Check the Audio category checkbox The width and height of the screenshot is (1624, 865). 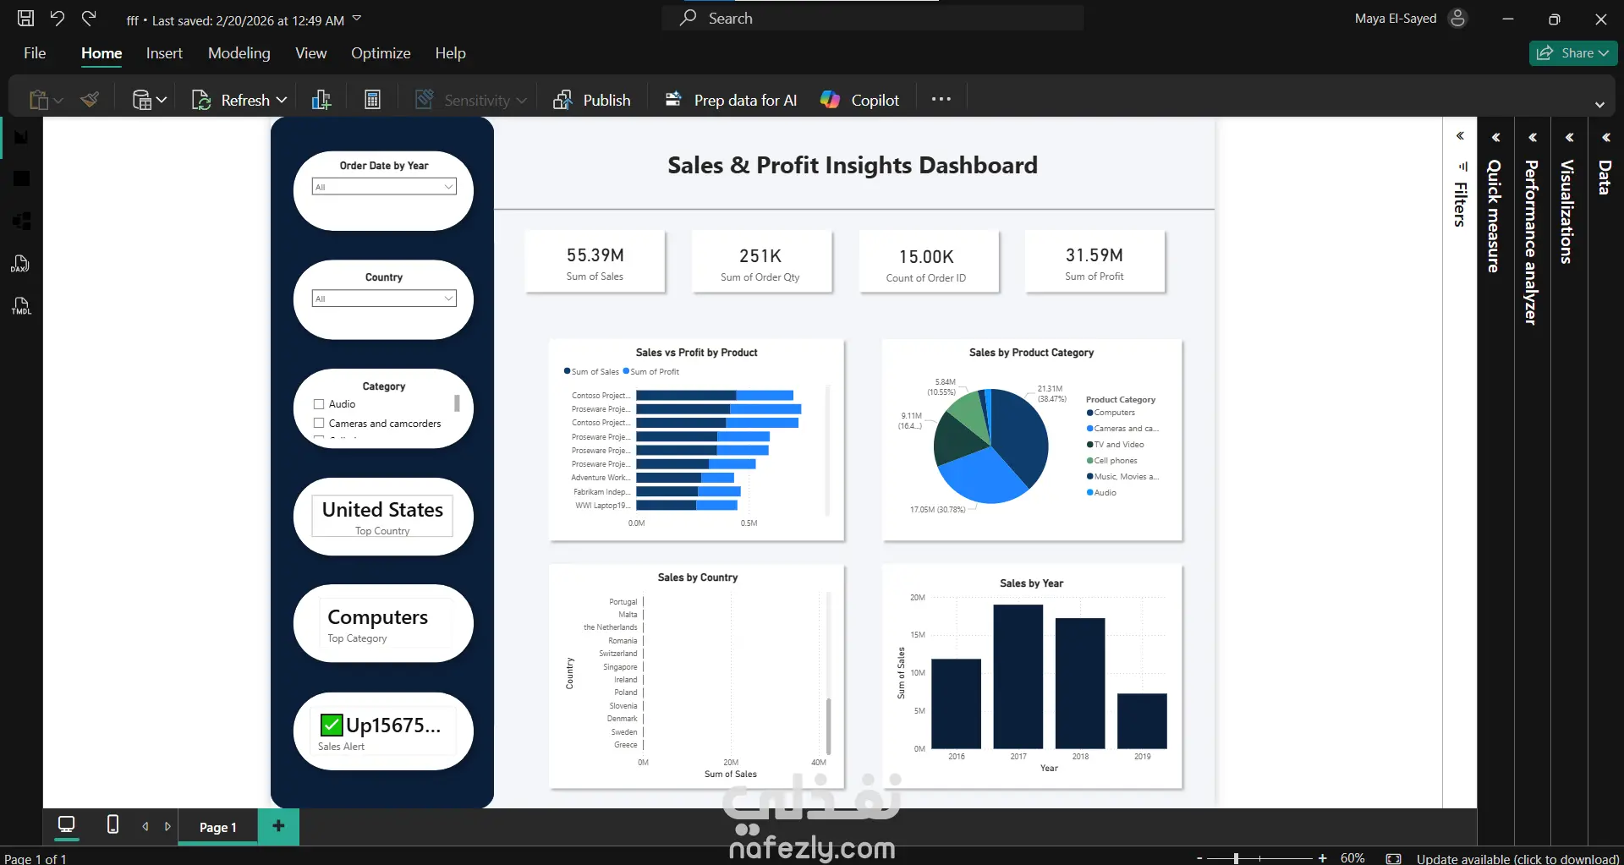coord(319,404)
